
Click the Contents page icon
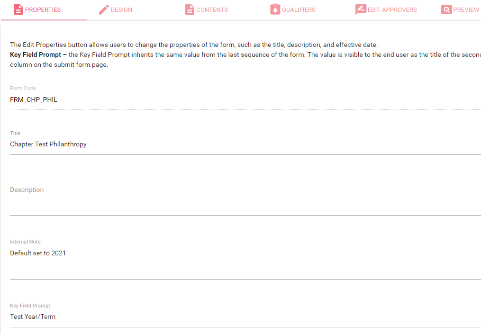click(190, 9)
